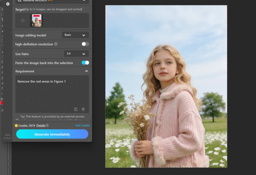Click the red foreground color swatch
The image size is (256, 175).
click(1, 103)
